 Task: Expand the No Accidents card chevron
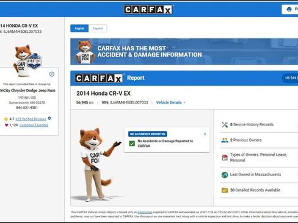pos(205,134)
